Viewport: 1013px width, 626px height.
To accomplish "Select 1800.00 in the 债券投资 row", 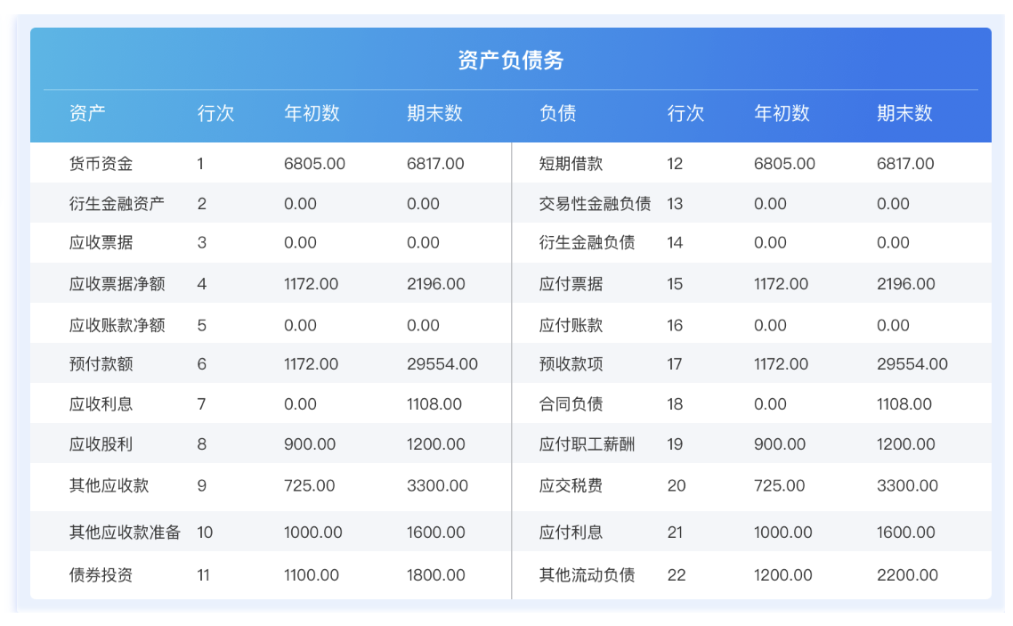I will tap(436, 574).
